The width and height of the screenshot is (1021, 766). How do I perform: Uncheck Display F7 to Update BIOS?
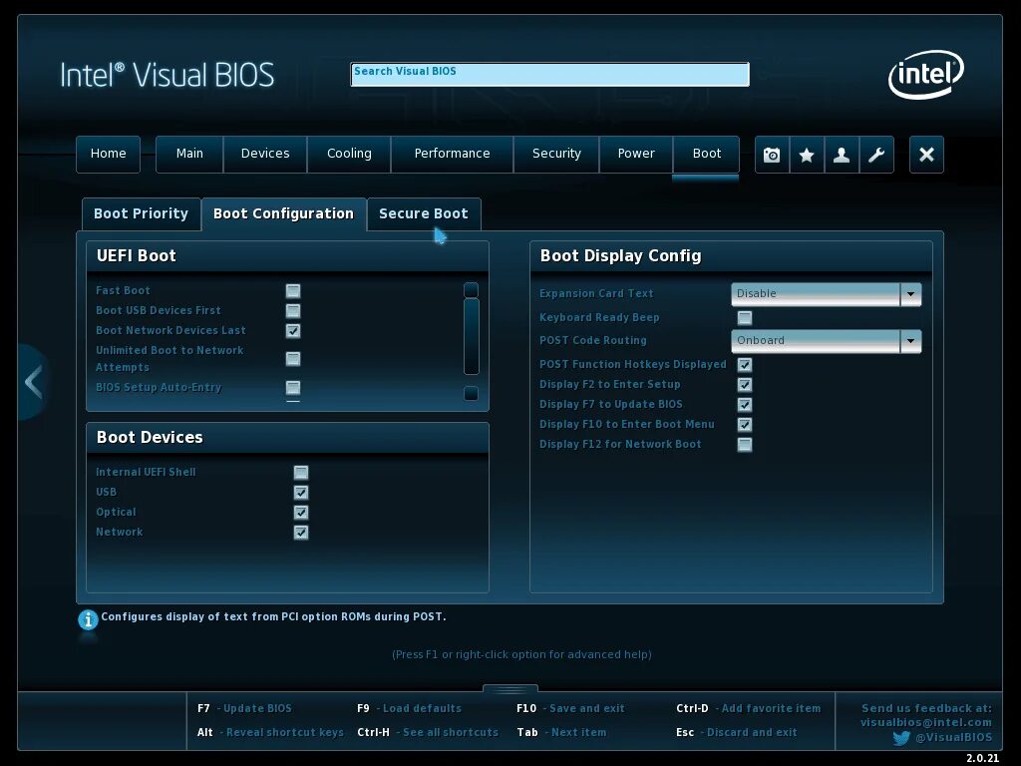(x=745, y=405)
